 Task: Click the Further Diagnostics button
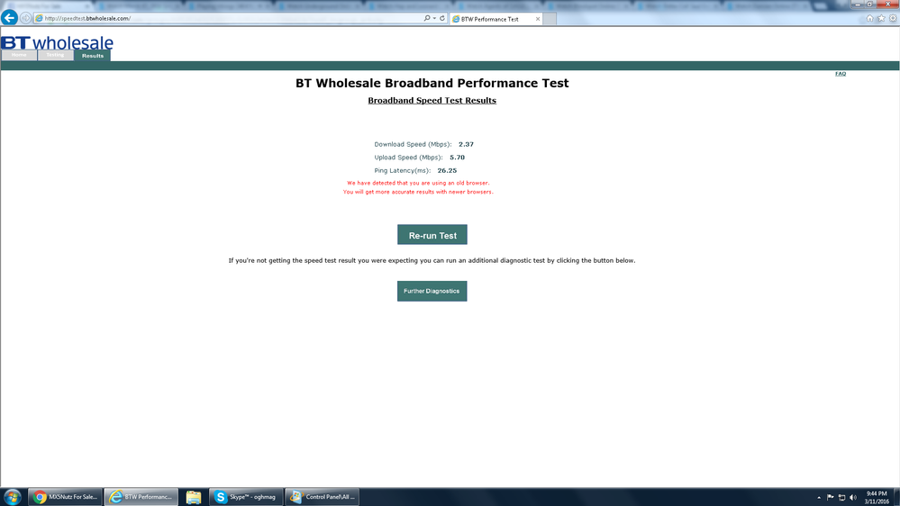pos(432,291)
